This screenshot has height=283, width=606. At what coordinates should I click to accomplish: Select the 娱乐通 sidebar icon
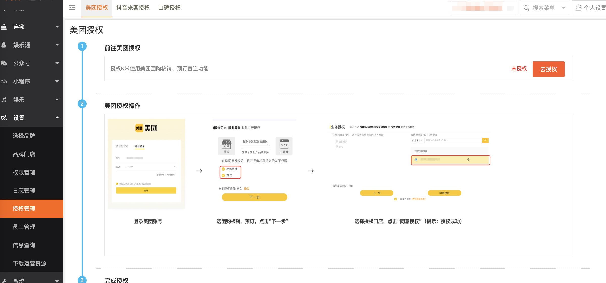(4, 45)
